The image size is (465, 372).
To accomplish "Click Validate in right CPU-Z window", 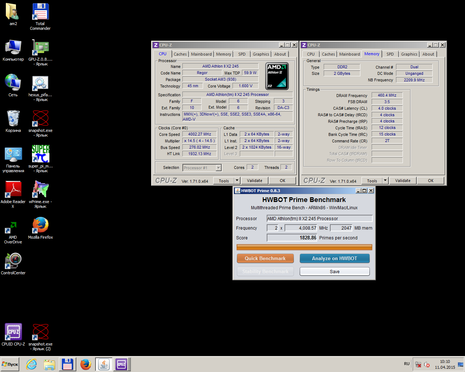I will point(403,181).
